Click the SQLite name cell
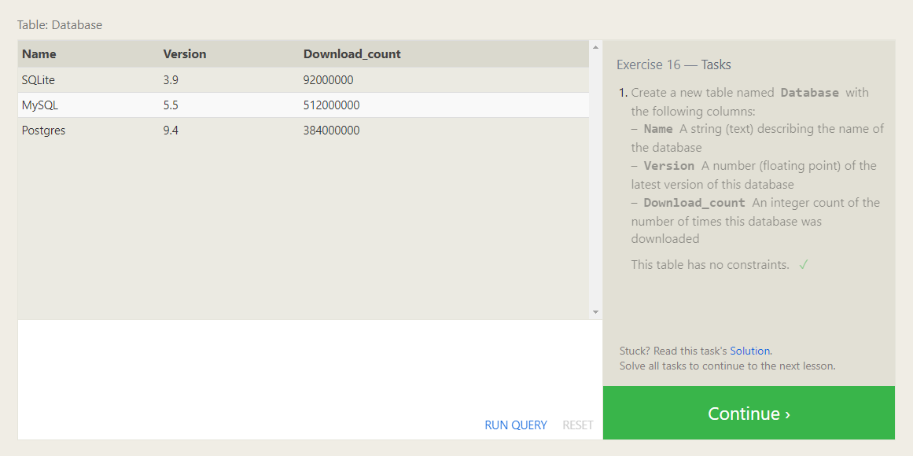Screen dimensions: 913x456 (39, 80)
